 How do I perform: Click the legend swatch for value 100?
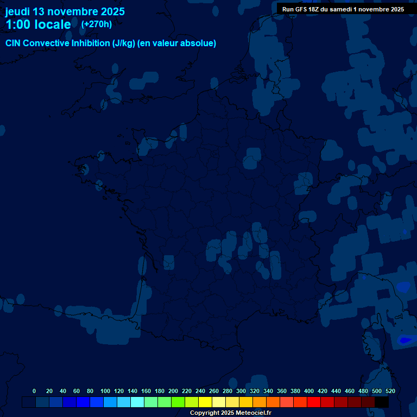[x=97, y=402]
